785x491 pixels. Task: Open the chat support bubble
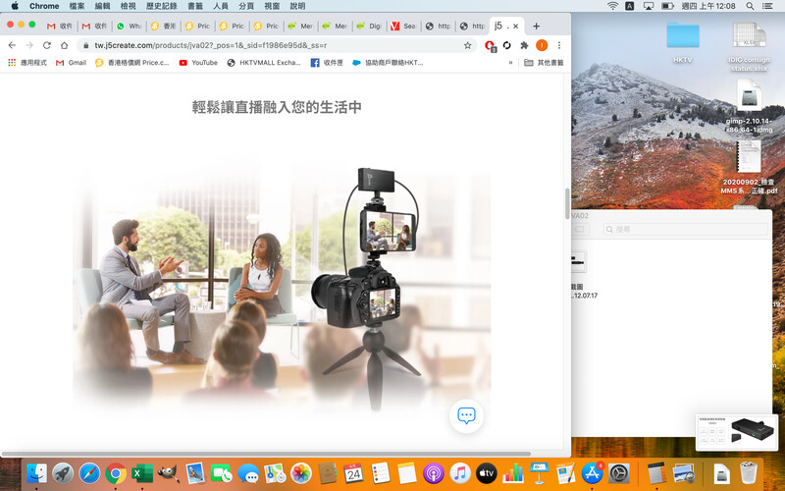tap(466, 415)
